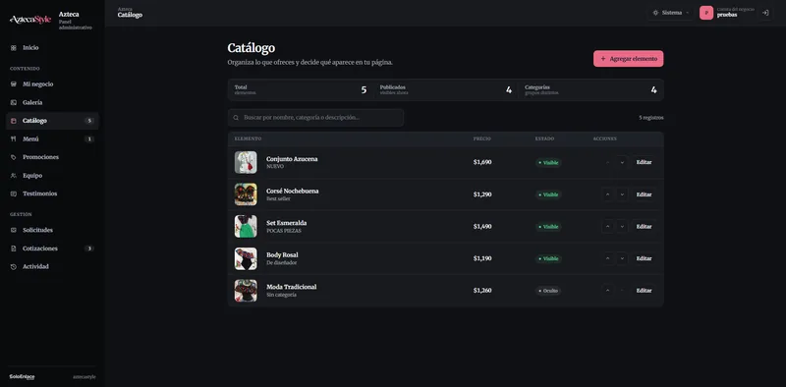Open the Corsé Nochebuena thumbnail image
The image size is (786, 387).
[x=246, y=194]
